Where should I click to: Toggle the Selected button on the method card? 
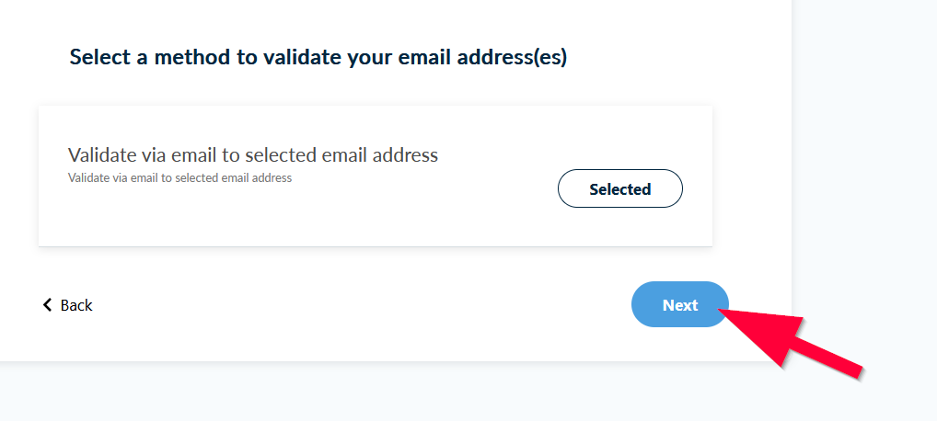(619, 189)
